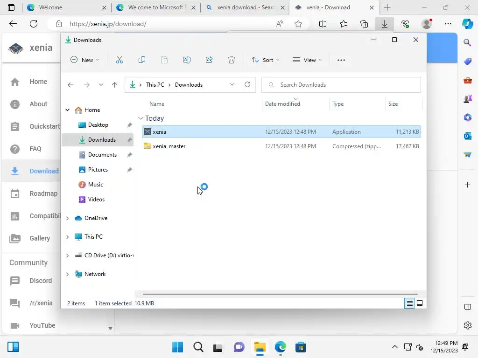Viewport: 478px width, 358px height.
Task: Click the Edge address bar URL
Action: point(108,24)
